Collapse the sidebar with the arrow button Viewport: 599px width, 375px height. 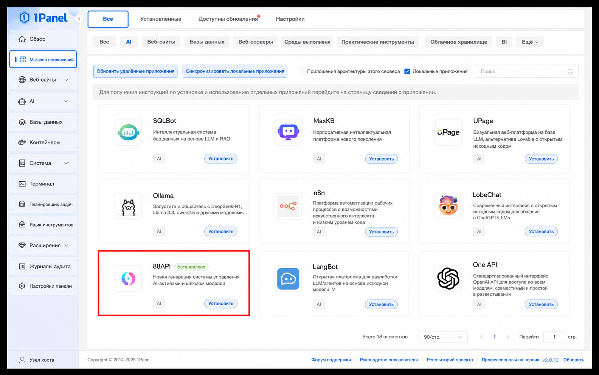[79, 18]
